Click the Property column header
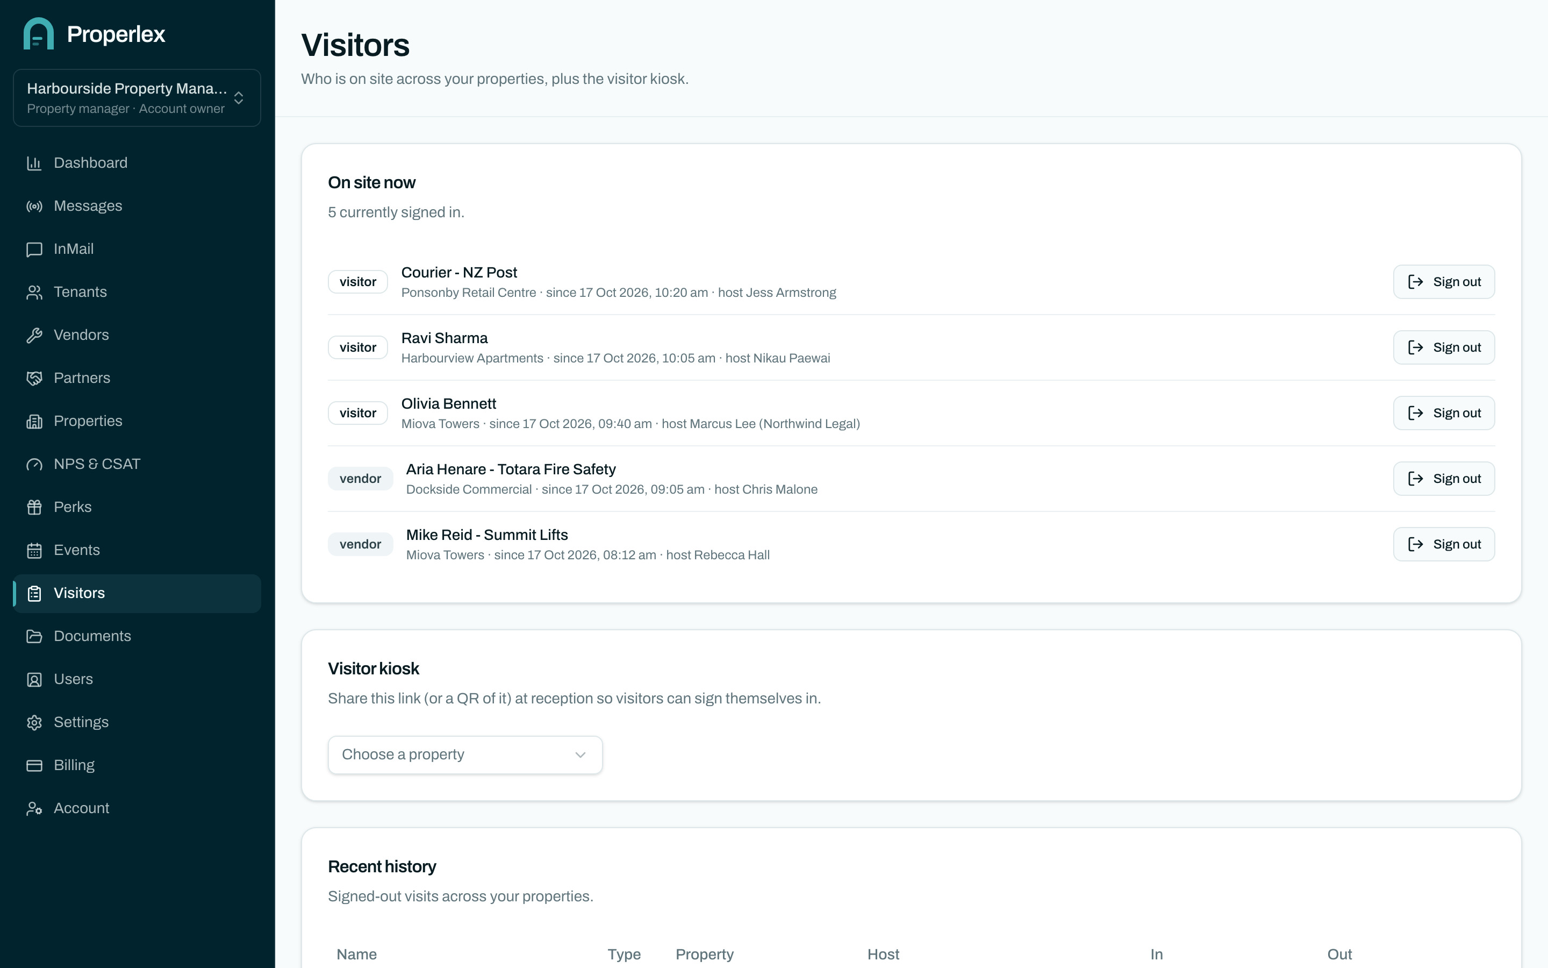The width and height of the screenshot is (1548, 968). coord(704,955)
